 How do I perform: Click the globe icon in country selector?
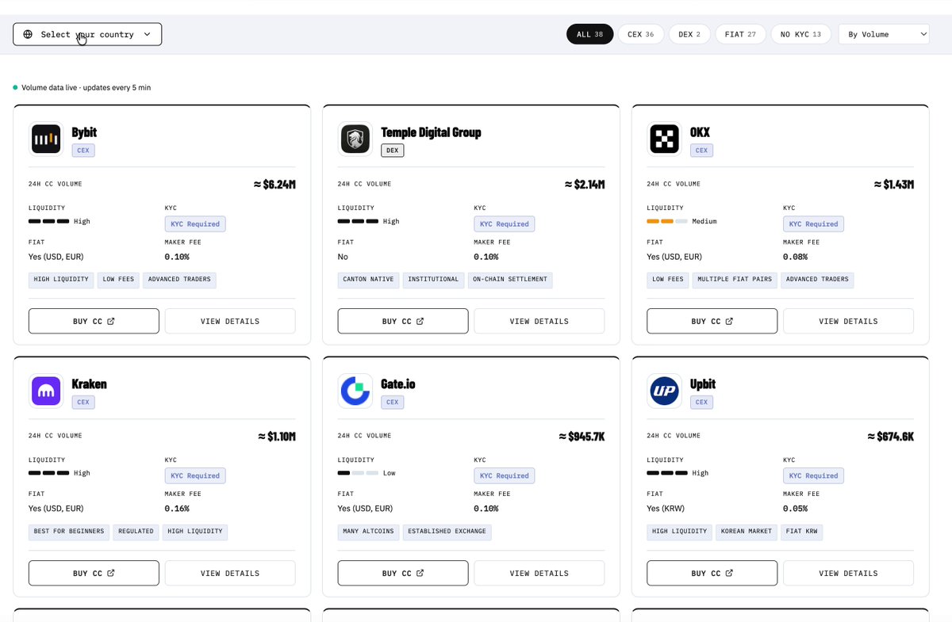point(28,34)
